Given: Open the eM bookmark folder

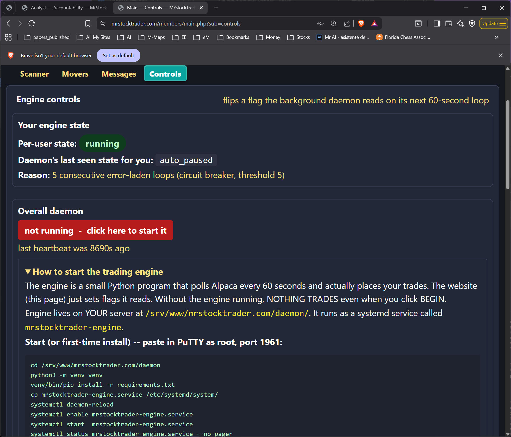Looking at the screenshot, I should click(202, 37).
